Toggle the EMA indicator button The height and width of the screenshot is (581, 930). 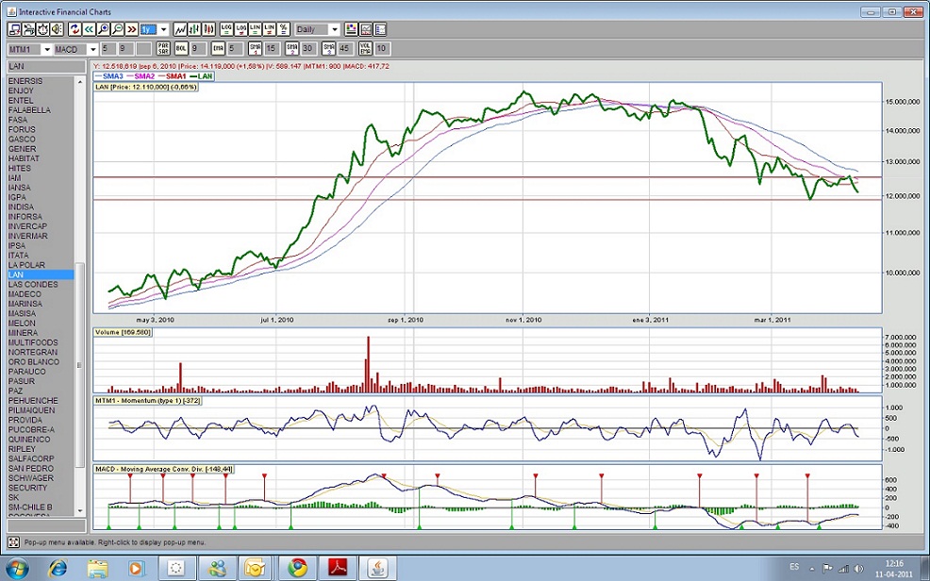click(218, 49)
